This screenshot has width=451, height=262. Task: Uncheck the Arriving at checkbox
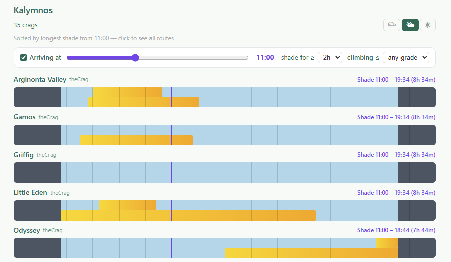(23, 58)
